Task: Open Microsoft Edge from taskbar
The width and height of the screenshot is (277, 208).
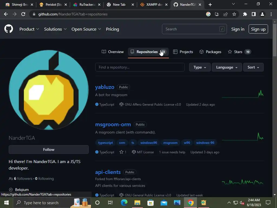Action: [124, 203]
